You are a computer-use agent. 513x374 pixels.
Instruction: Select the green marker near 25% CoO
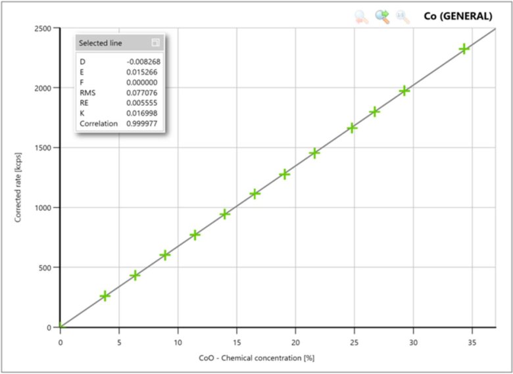(x=352, y=128)
